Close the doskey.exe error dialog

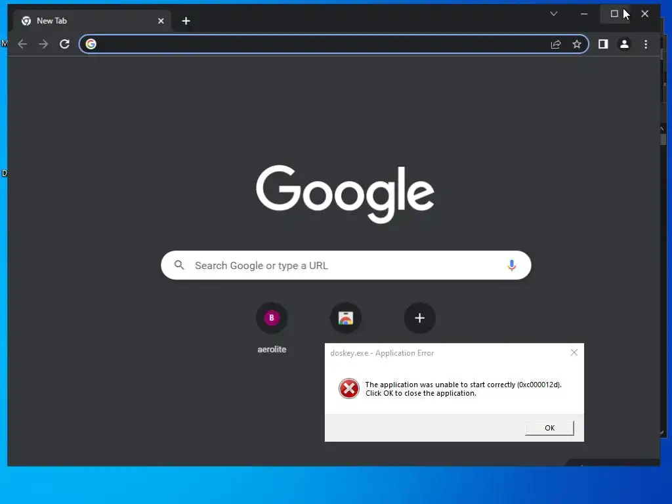point(574,352)
